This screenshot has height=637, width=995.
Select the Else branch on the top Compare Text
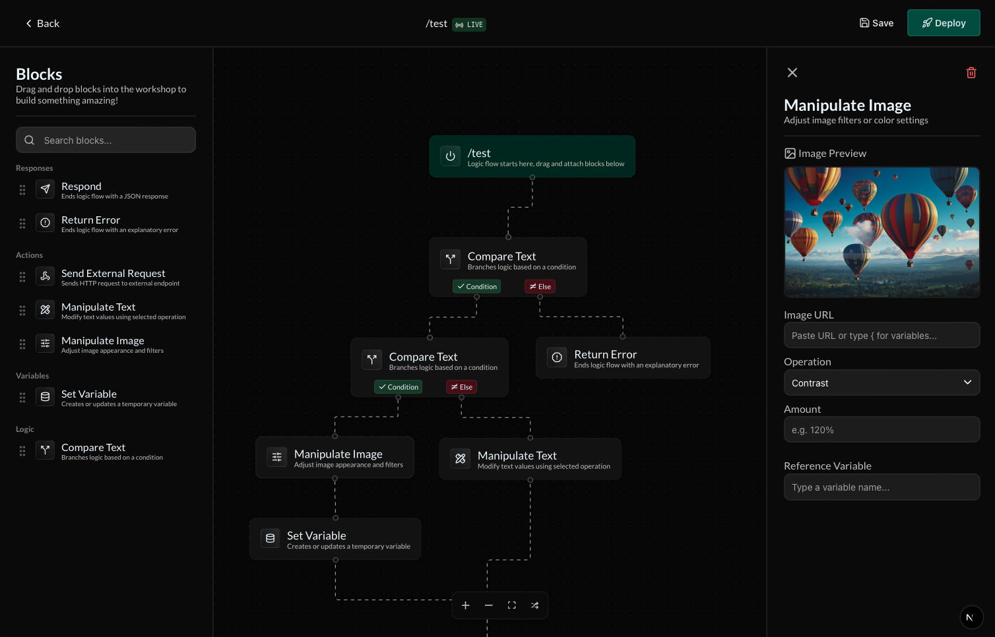click(540, 286)
